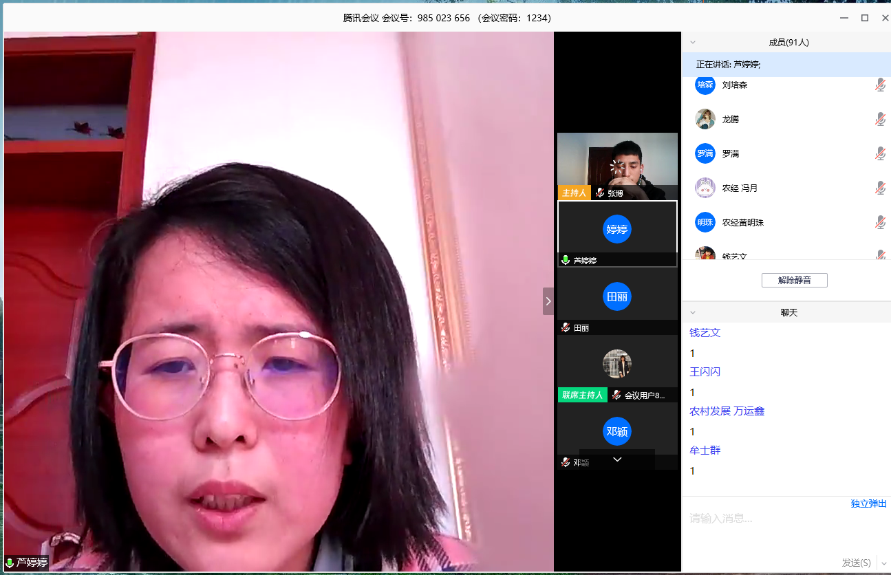Click 龙腾's muted microphone icon
The image size is (891, 575).
pos(880,119)
